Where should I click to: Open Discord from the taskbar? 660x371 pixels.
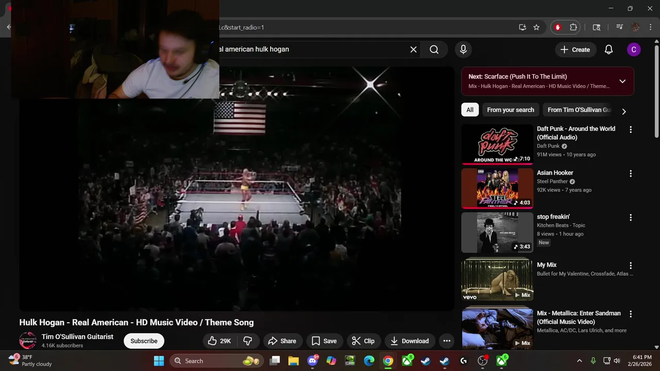point(312,361)
